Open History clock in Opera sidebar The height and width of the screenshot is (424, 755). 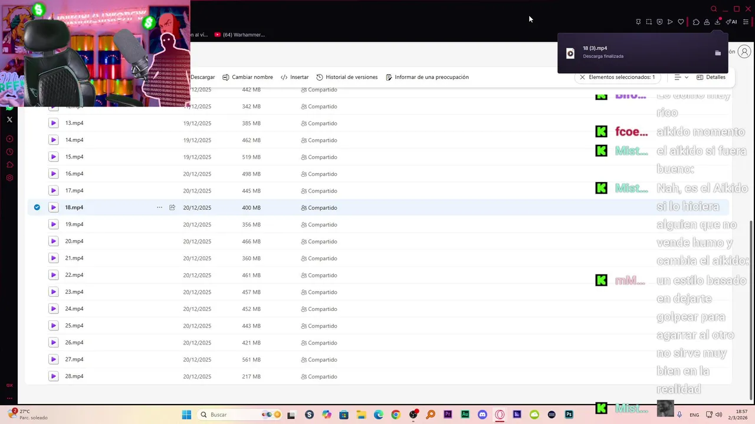(x=9, y=152)
